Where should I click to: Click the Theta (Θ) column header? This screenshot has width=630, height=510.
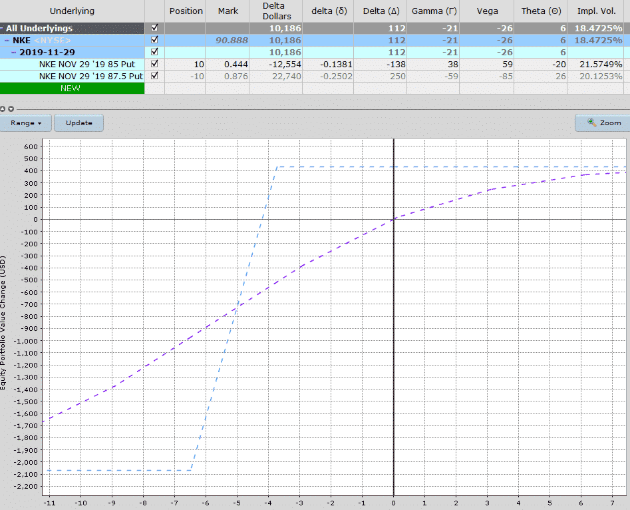(x=540, y=11)
